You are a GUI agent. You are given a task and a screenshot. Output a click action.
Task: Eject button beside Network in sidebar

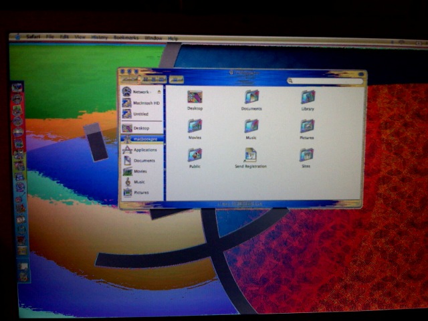coord(159,92)
